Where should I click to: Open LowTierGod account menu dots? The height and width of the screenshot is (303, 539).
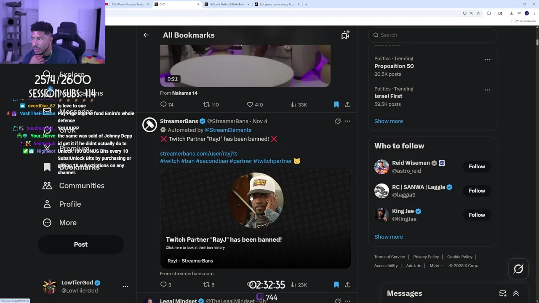click(x=125, y=287)
